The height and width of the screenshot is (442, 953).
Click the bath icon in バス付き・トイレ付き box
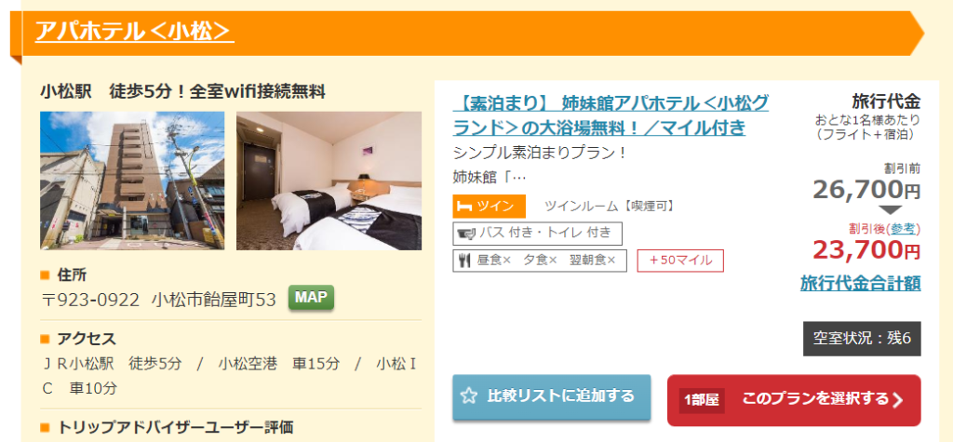pos(467,233)
